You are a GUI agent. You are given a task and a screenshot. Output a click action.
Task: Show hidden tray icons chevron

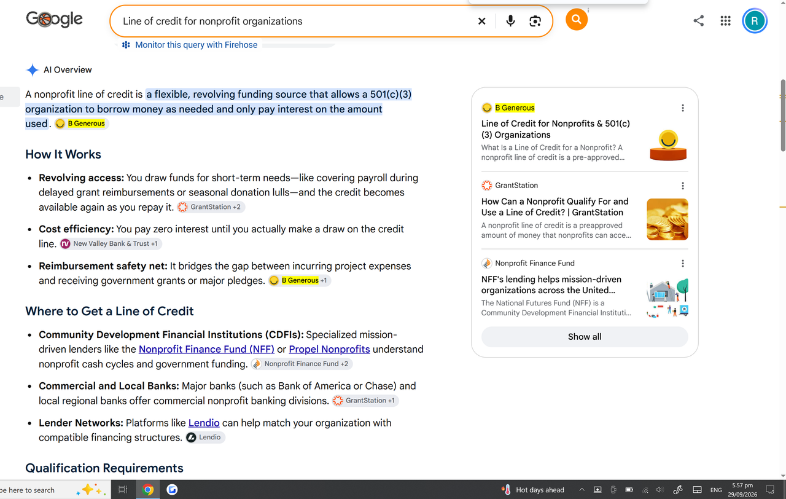(582, 490)
